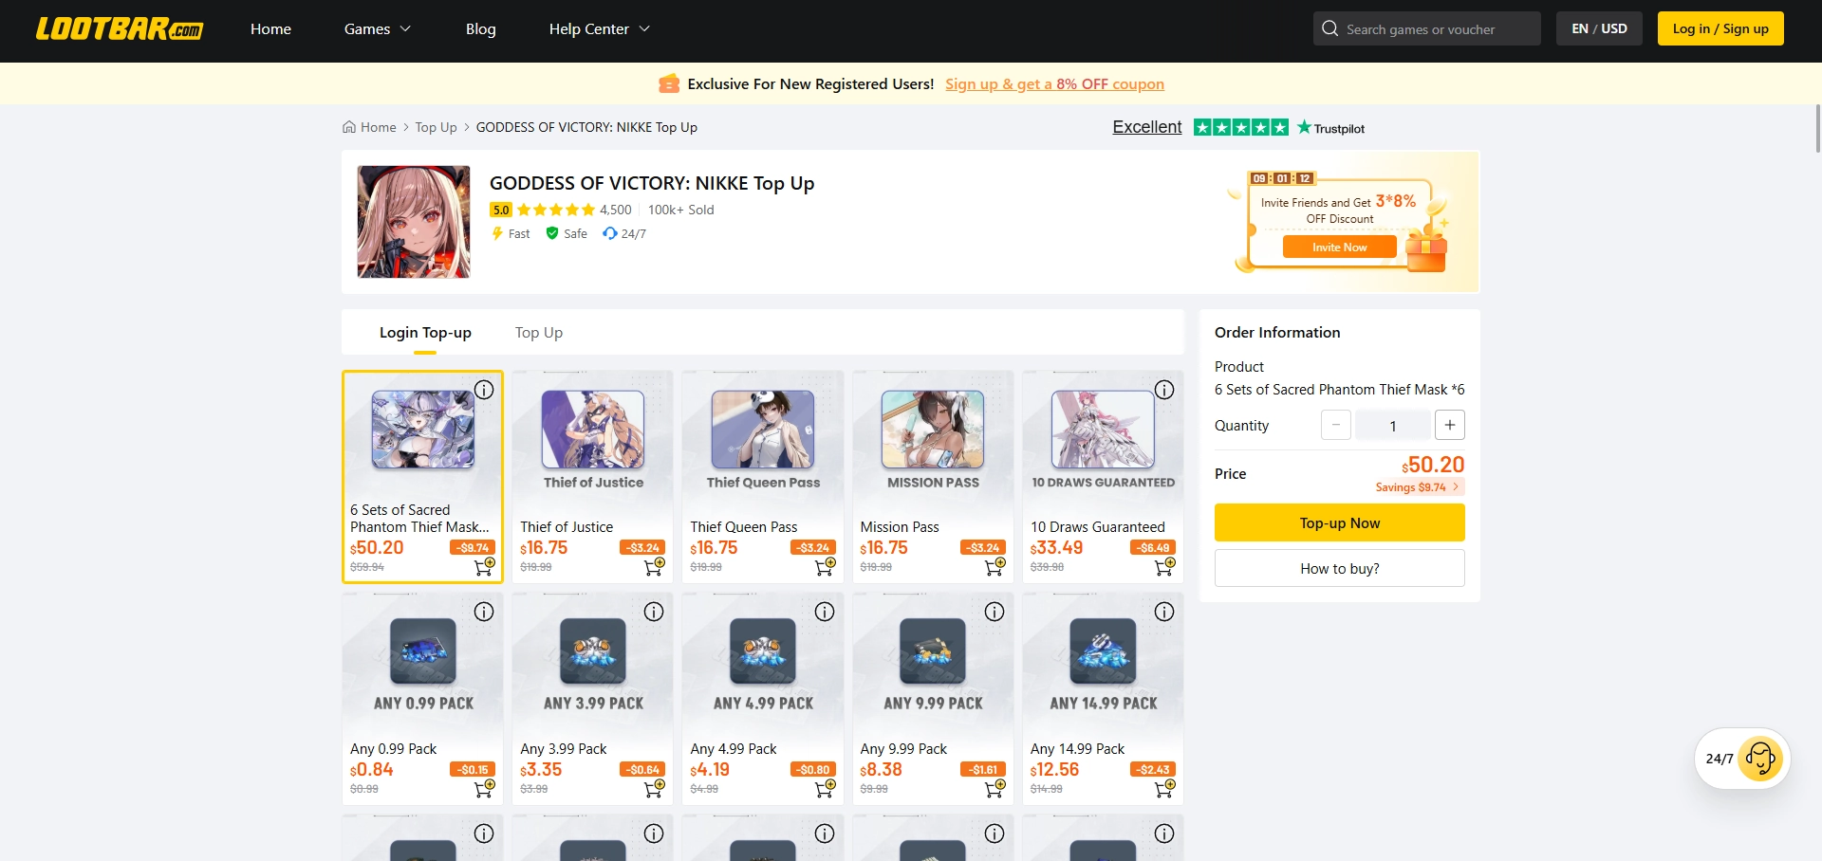Open the Sign up & get 8% OFF coupon link
This screenshot has height=861, width=1822.
click(x=1054, y=84)
